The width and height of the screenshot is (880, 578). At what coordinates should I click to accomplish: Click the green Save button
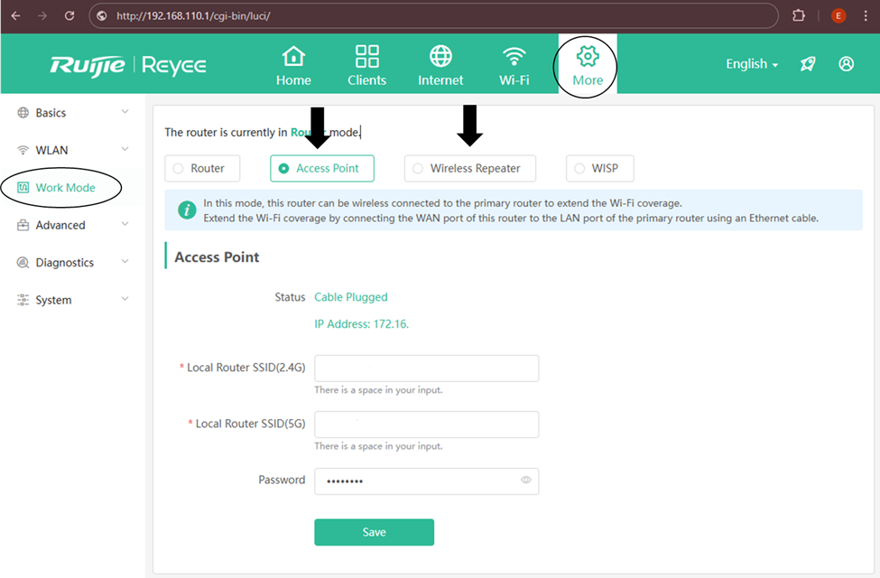[x=374, y=532]
